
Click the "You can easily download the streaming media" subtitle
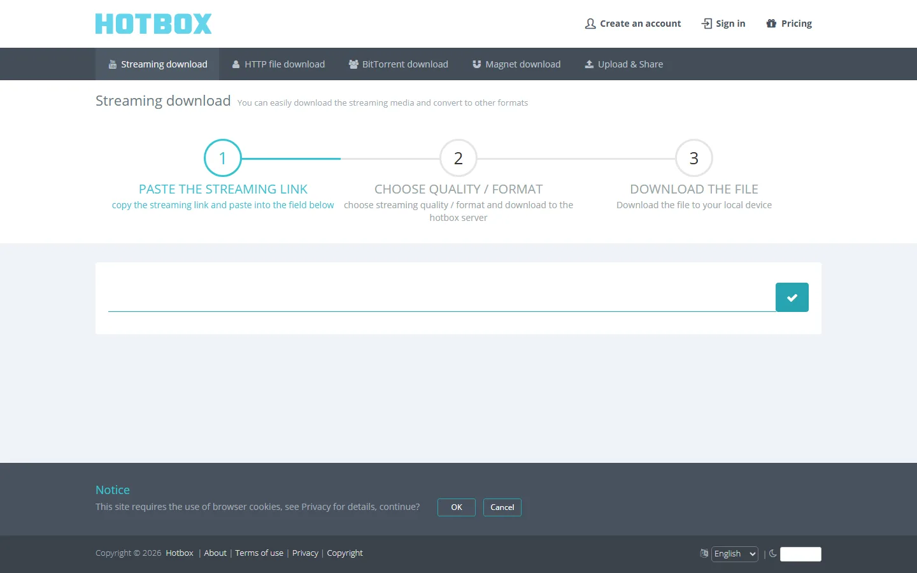[383, 103]
